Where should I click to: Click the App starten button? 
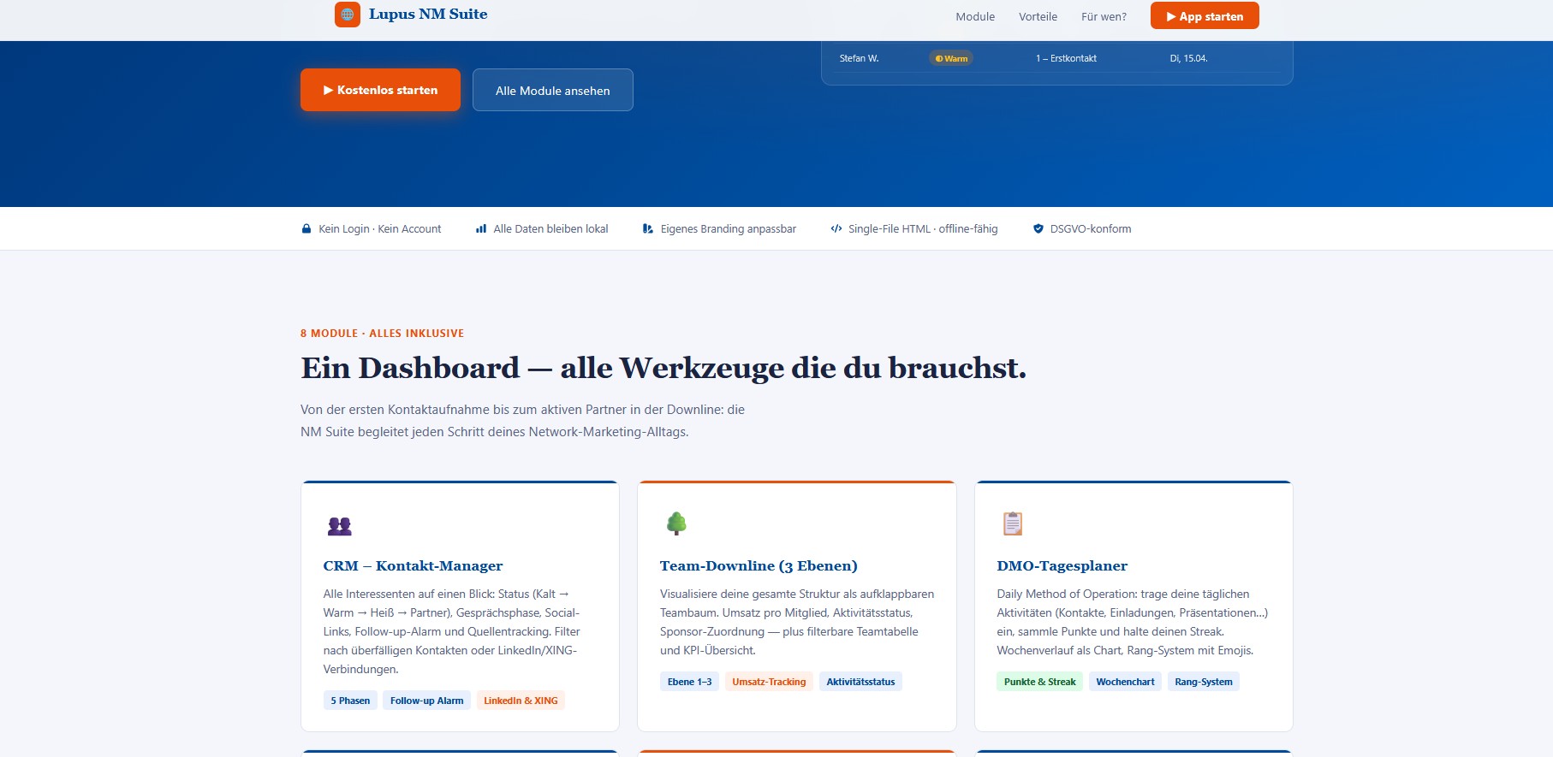tap(1205, 15)
